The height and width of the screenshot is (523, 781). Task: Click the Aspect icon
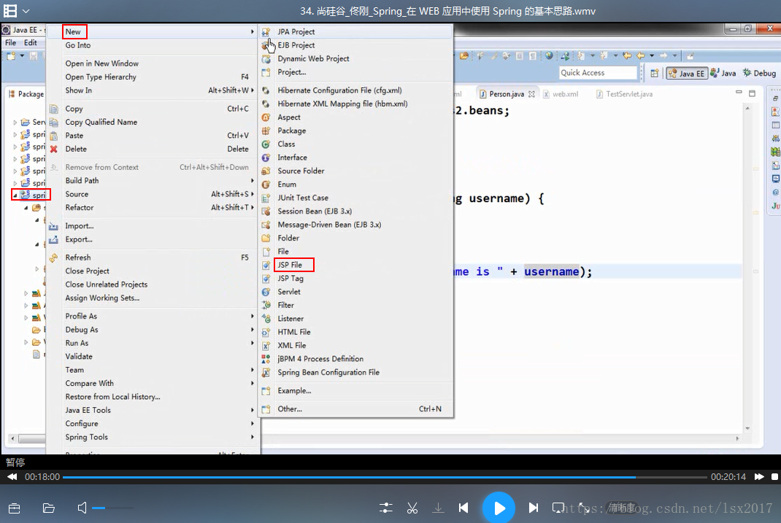(266, 117)
